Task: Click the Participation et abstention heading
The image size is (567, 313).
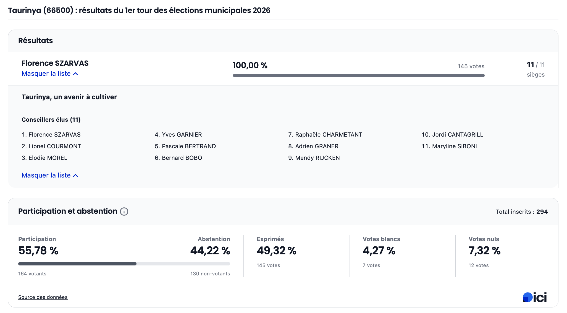Action: tap(68, 211)
